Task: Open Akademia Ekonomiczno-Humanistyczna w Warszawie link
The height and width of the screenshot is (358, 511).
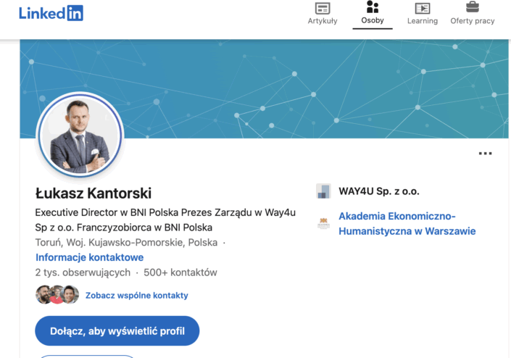Action: pyautogui.click(x=407, y=223)
